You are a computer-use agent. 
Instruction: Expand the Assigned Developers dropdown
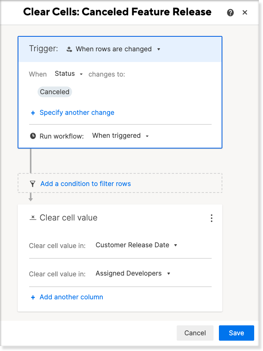133,273
